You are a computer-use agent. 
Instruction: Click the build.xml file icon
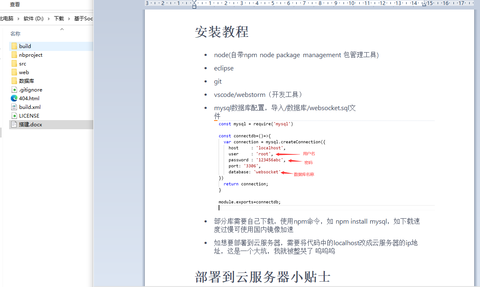tap(14, 107)
